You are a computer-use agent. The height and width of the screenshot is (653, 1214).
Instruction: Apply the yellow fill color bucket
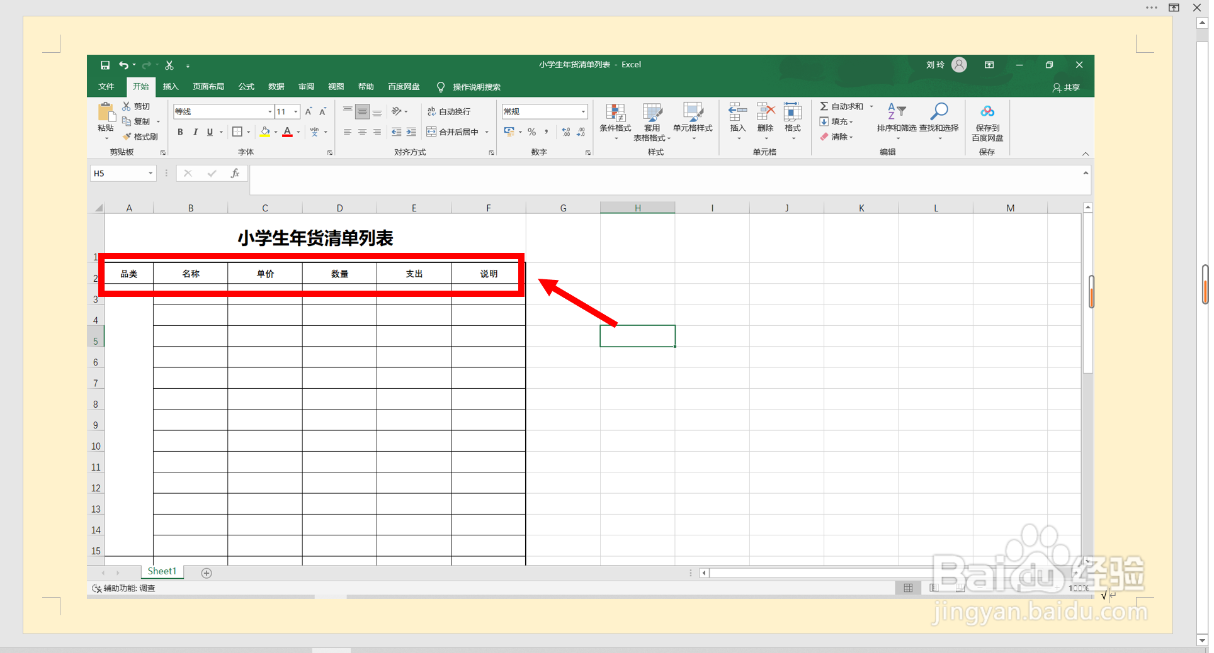[x=265, y=132]
